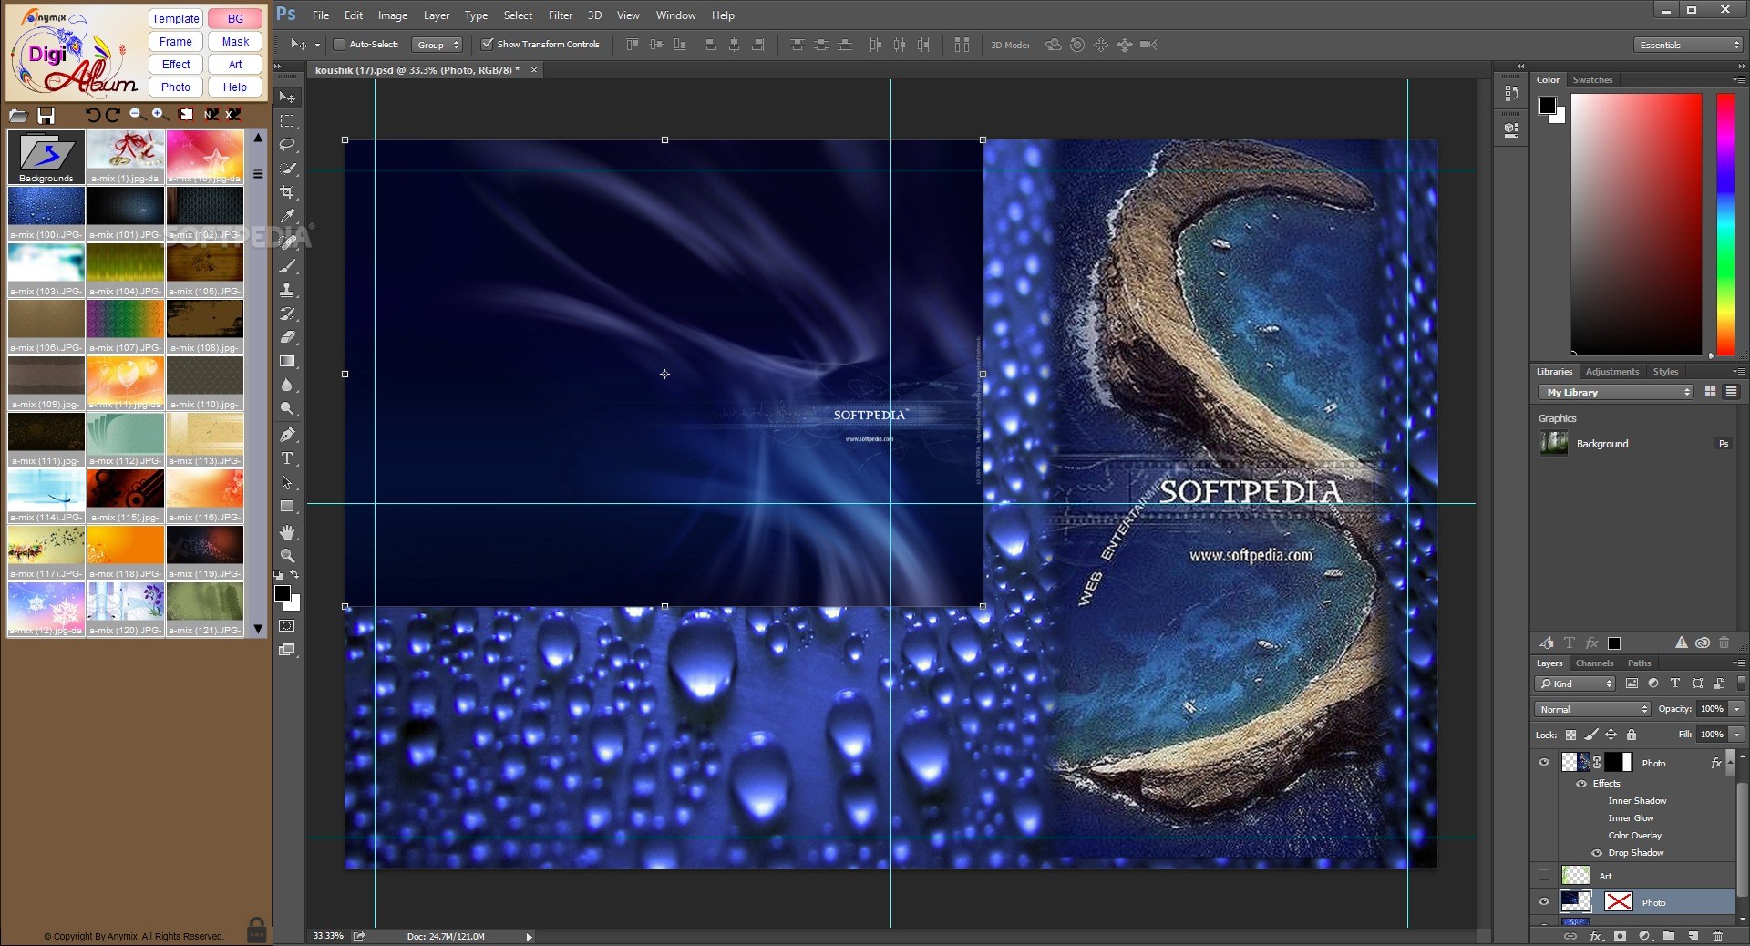This screenshot has height=946, width=1750.
Task: Select the Lasso tool
Action: click(x=287, y=145)
